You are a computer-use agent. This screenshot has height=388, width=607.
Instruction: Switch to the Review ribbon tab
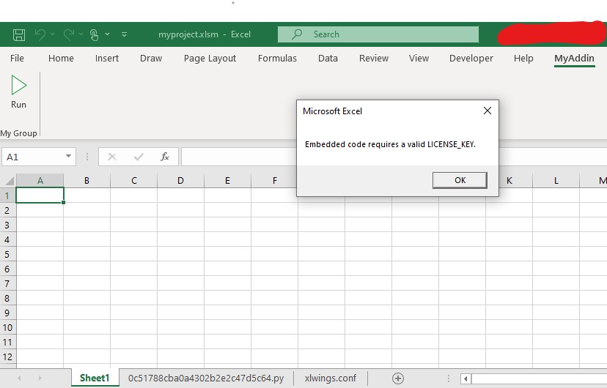[374, 59]
